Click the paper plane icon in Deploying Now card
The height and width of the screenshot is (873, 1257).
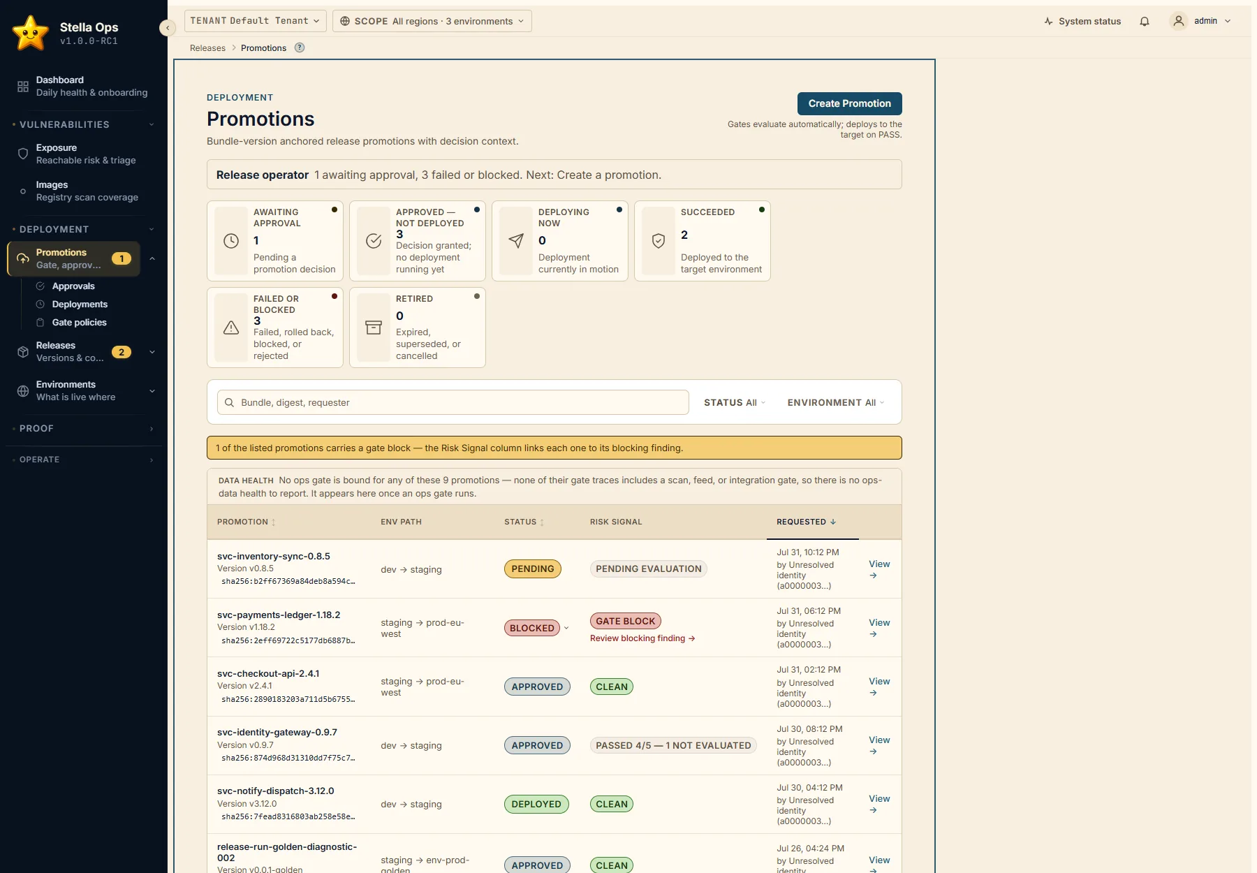[x=516, y=241]
